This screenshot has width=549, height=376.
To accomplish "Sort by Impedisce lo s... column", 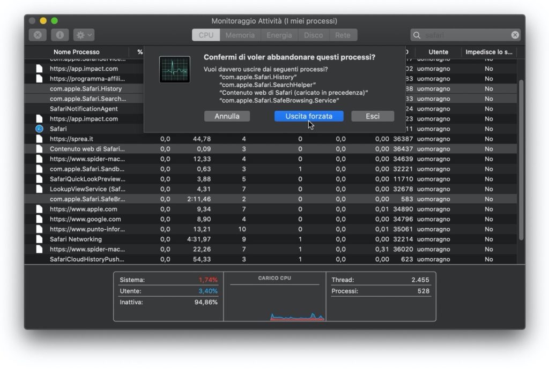I will pos(489,52).
